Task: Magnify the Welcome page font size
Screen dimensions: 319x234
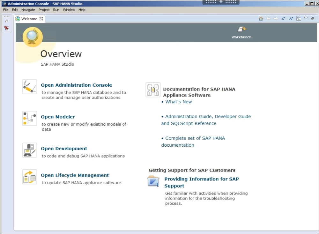Action: [291, 18]
